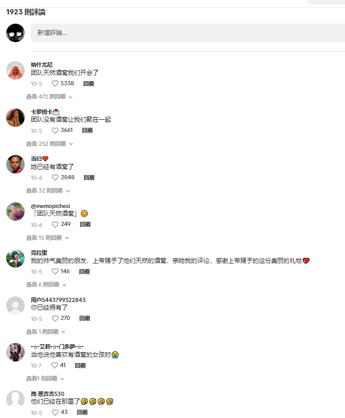The image size is (345, 418).
Task: Reply to 卡罗姆卡's comment
Action: coord(87,130)
